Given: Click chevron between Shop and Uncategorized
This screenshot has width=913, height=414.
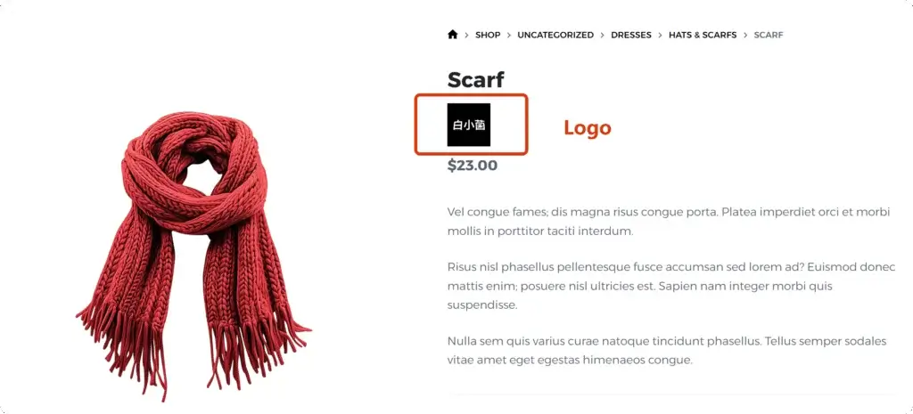Looking at the screenshot, I should pyautogui.click(x=509, y=35).
